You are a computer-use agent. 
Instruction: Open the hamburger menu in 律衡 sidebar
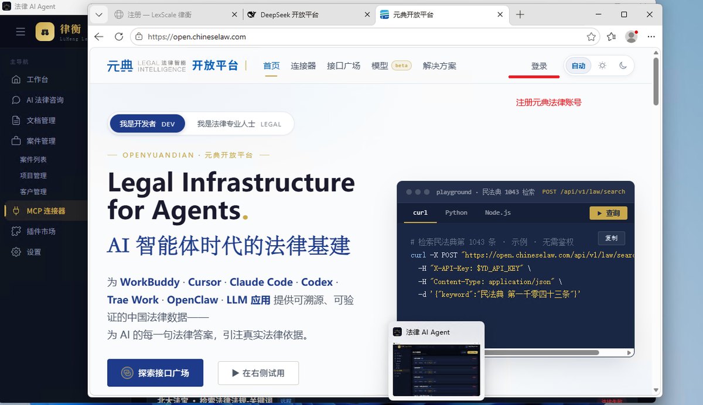(x=21, y=32)
